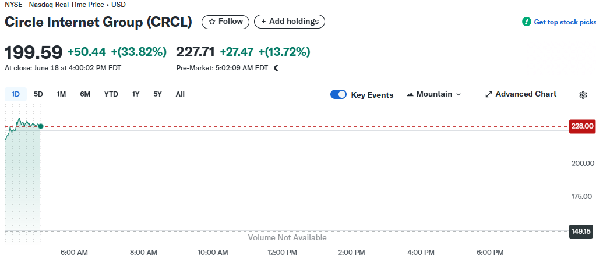This screenshot has width=596, height=263.
Task: Click the red 228.00 price label
Action: (582, 126)
